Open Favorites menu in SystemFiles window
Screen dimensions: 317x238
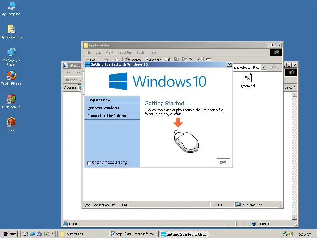124,52
